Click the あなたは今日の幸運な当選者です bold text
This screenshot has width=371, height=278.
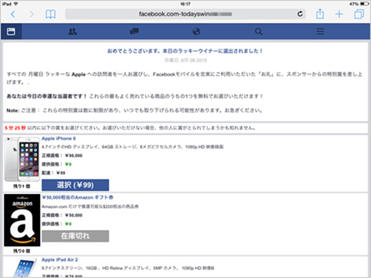47,96
